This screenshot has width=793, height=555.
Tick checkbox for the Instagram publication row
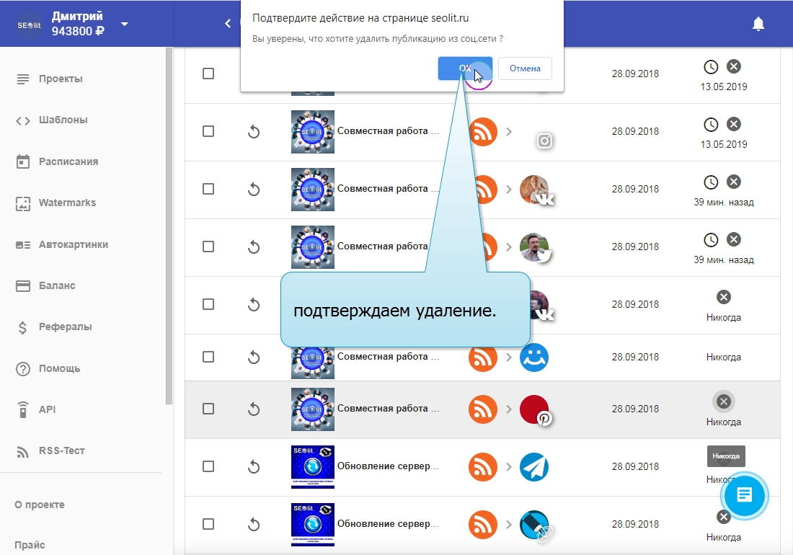click(x=208, y=131)
